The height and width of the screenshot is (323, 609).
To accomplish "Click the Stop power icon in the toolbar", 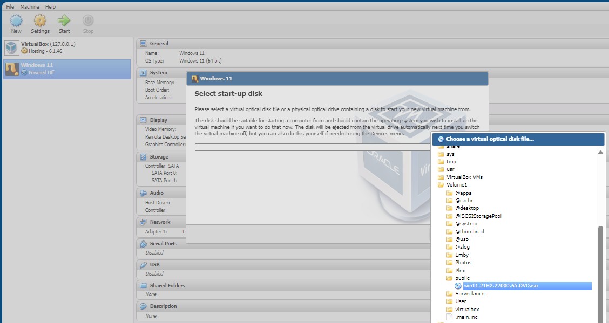I will [x=88, y=20].
